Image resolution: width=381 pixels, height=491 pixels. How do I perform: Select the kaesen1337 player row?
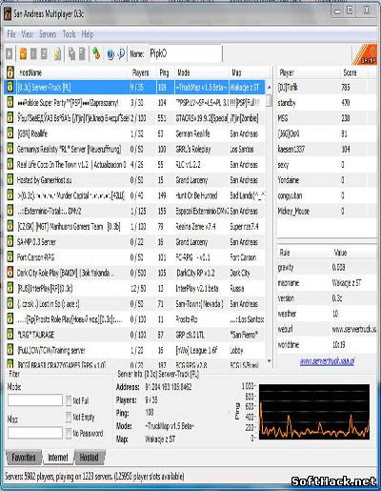[327, 149]
